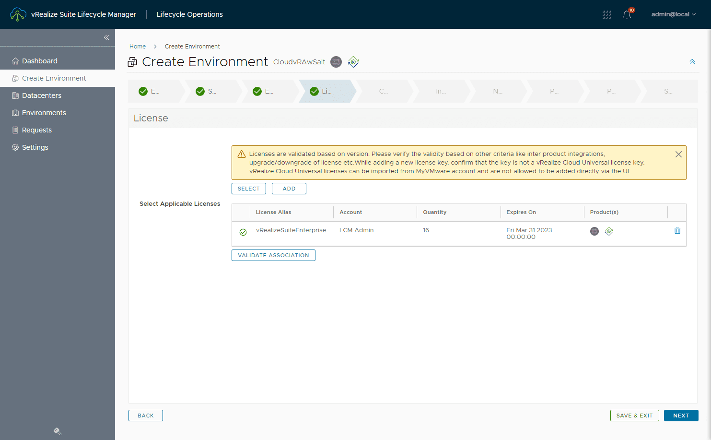Click the vRealize Orchestrator icon beside CloudvRAwSalt
This screenshot has width=711, height=440.
[x=353, y=62]
